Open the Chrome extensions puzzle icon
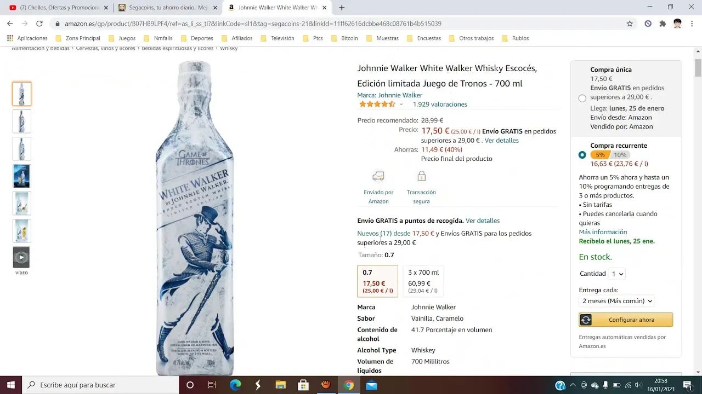This screenshot has width=702, height=394. pyautogui.click(x=663, y=24)
